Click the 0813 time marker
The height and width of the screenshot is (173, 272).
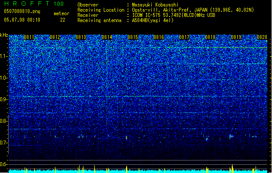(81, 37)
